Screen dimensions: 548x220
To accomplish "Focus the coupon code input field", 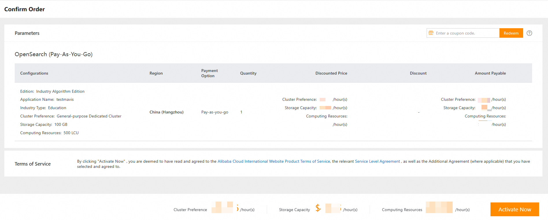I will tap(466, 33).
